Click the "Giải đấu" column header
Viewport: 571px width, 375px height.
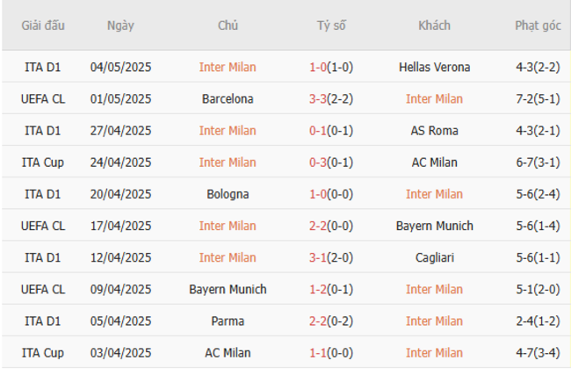tap(43, 25)
